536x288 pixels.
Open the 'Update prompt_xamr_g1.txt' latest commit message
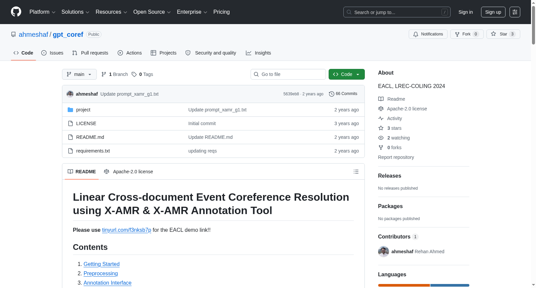pos(129,94)
